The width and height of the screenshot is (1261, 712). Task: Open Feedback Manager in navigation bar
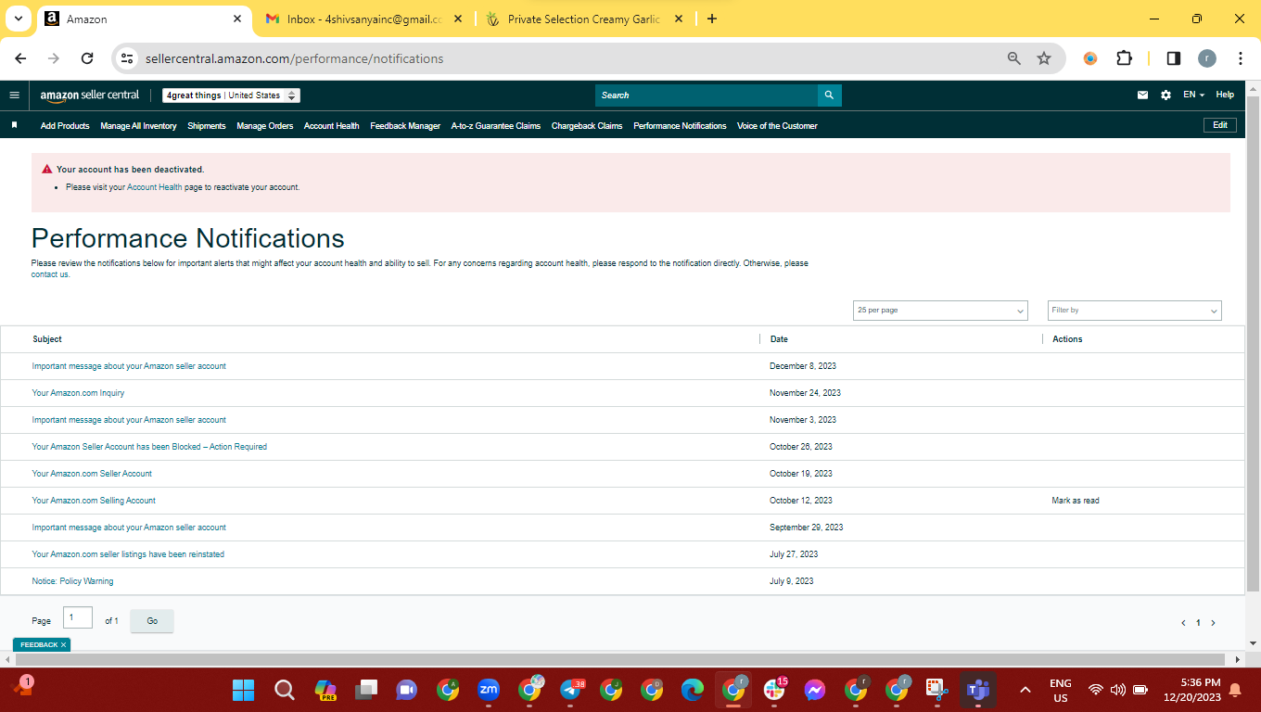[x=405, y=126]
